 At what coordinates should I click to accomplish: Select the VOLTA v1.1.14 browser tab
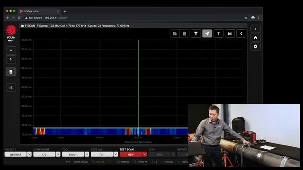click(39, 11)
